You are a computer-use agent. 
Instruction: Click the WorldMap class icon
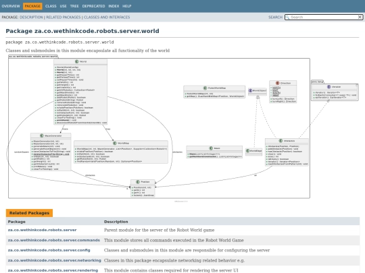(x=114, y=143)
